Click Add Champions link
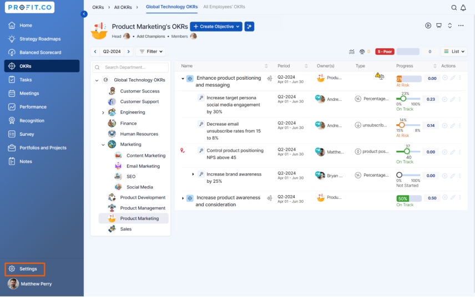The height and width of the screenshot is (297, 475). point(151,36)
